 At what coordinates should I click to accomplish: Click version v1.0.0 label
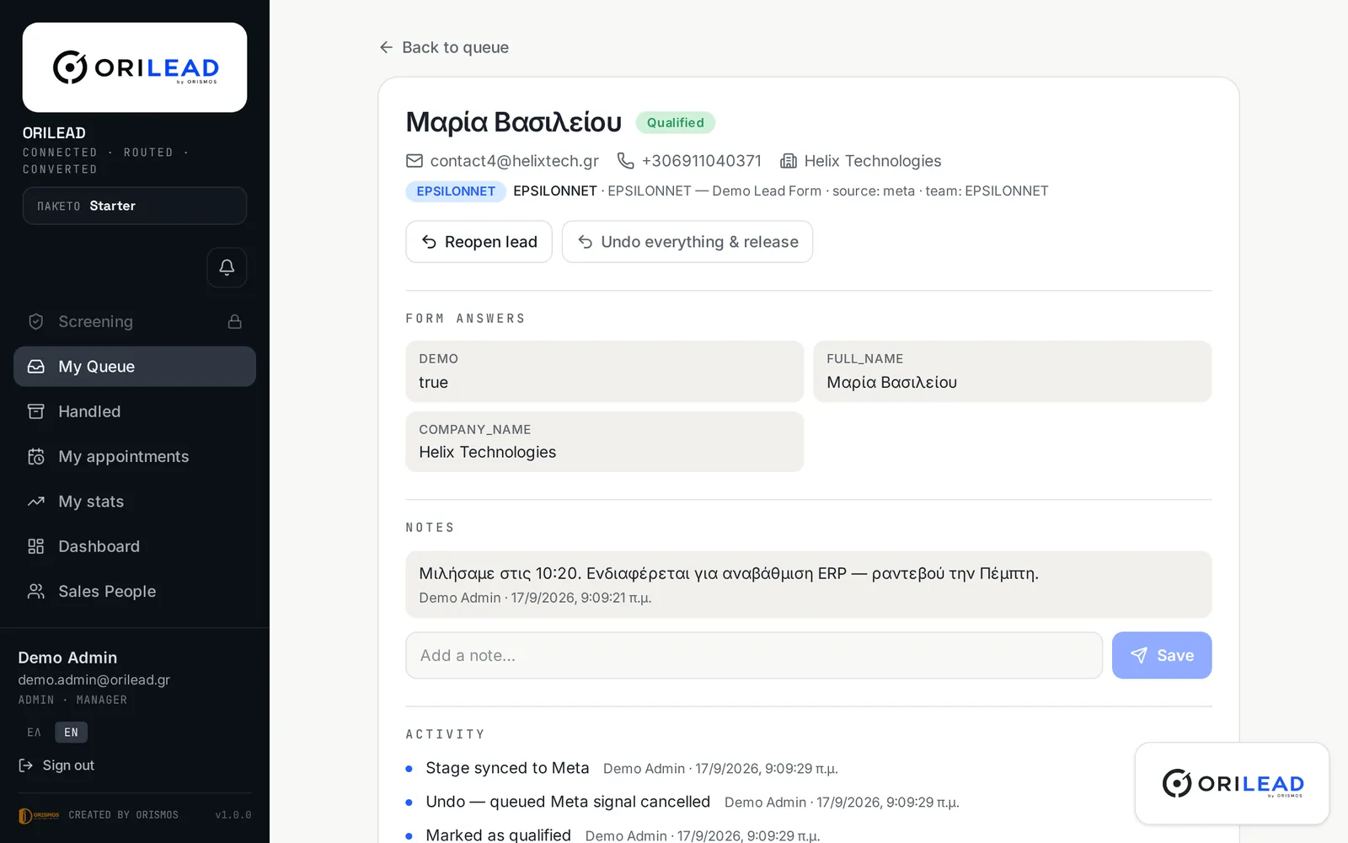pos(233,815)
